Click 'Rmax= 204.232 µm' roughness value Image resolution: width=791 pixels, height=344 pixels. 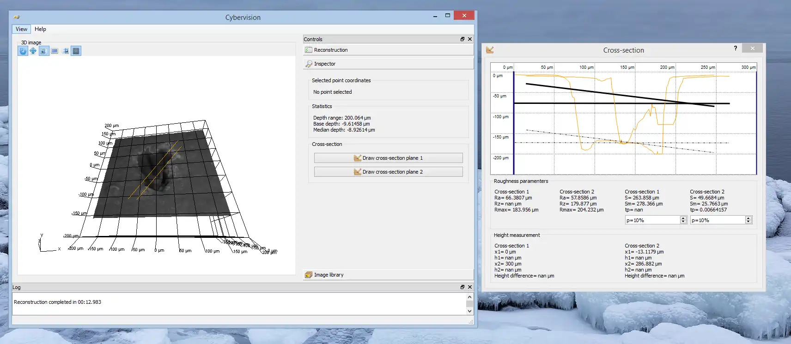[581, 210]
